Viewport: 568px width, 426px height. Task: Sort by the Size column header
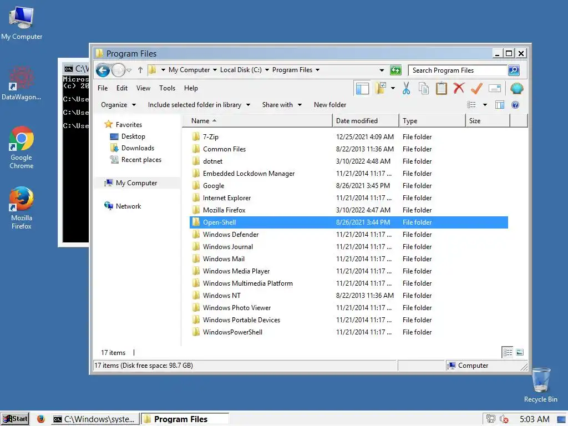pos(488,120)
